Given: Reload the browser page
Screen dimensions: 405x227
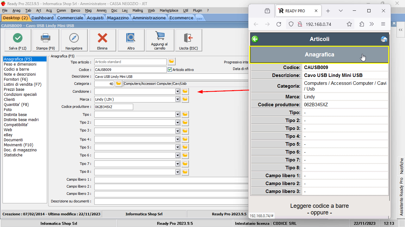Looking at the screenshot, I should pos(279,24).
